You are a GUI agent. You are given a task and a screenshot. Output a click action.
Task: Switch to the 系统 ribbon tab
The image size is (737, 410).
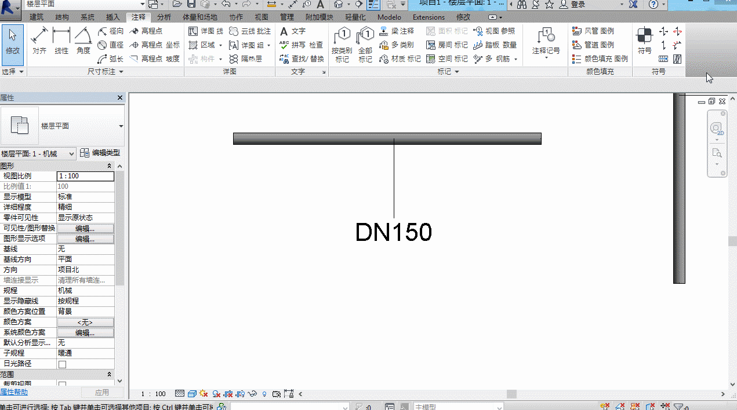pyautogui.click(x=88, y=17)
